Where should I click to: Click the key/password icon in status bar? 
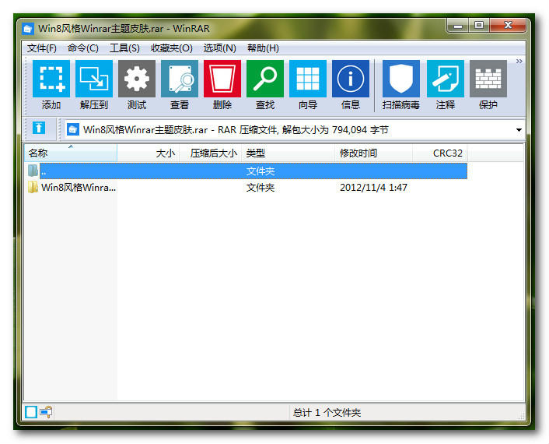[x=46, y=412]
